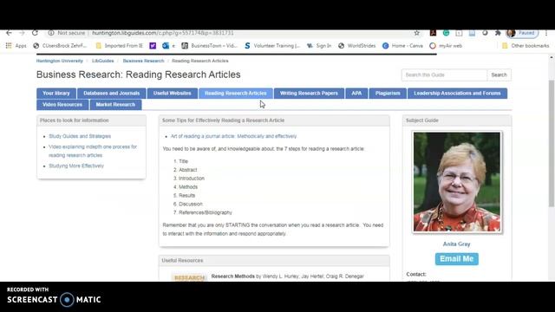Open the Anita Gray profile link
This screenshot has width=555, height=312.
click(457, 244)
